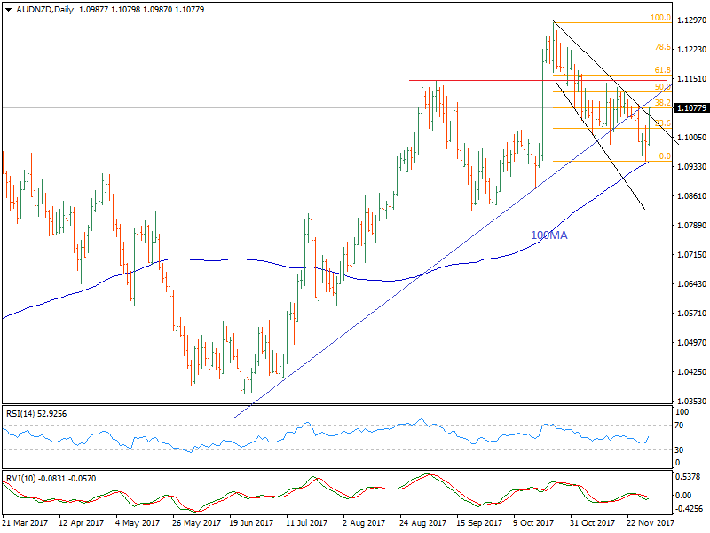
Task: Click the 1.03530 price axis label
Action: pyautogui.click(x=690, y=402)
